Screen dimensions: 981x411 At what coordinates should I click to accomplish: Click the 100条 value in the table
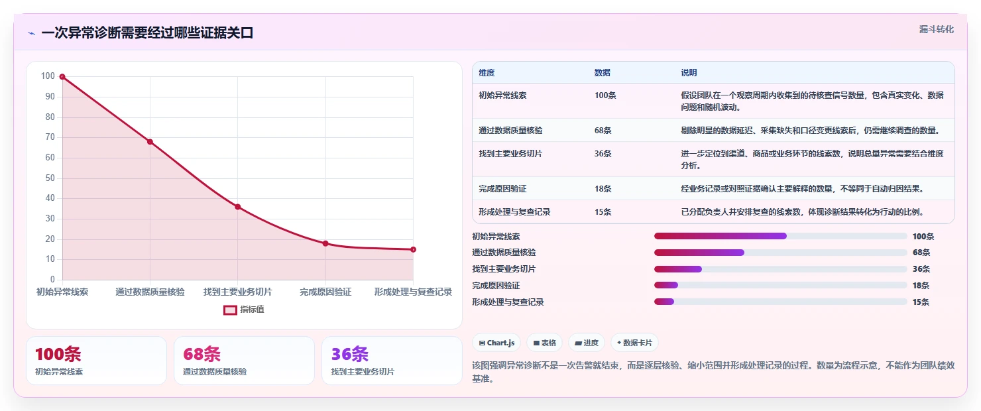(x=605, y=95)
